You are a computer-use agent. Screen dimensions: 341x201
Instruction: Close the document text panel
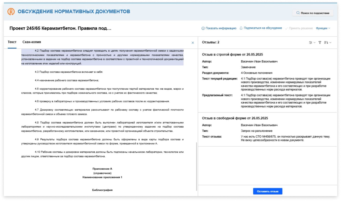pos(193,43)
